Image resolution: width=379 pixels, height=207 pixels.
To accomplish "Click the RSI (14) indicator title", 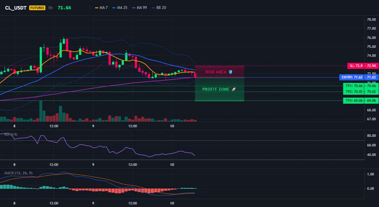I will 11,135.
